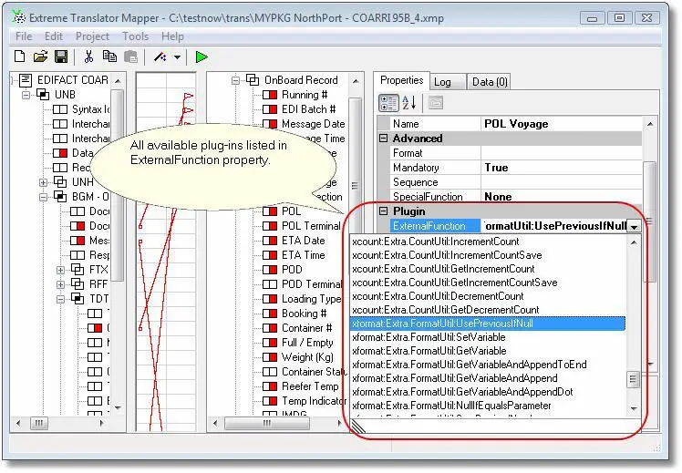Viewport: 682px width, 473px height.
Task: Expand the RFF tree node
Action: click(x=60, y=284)
